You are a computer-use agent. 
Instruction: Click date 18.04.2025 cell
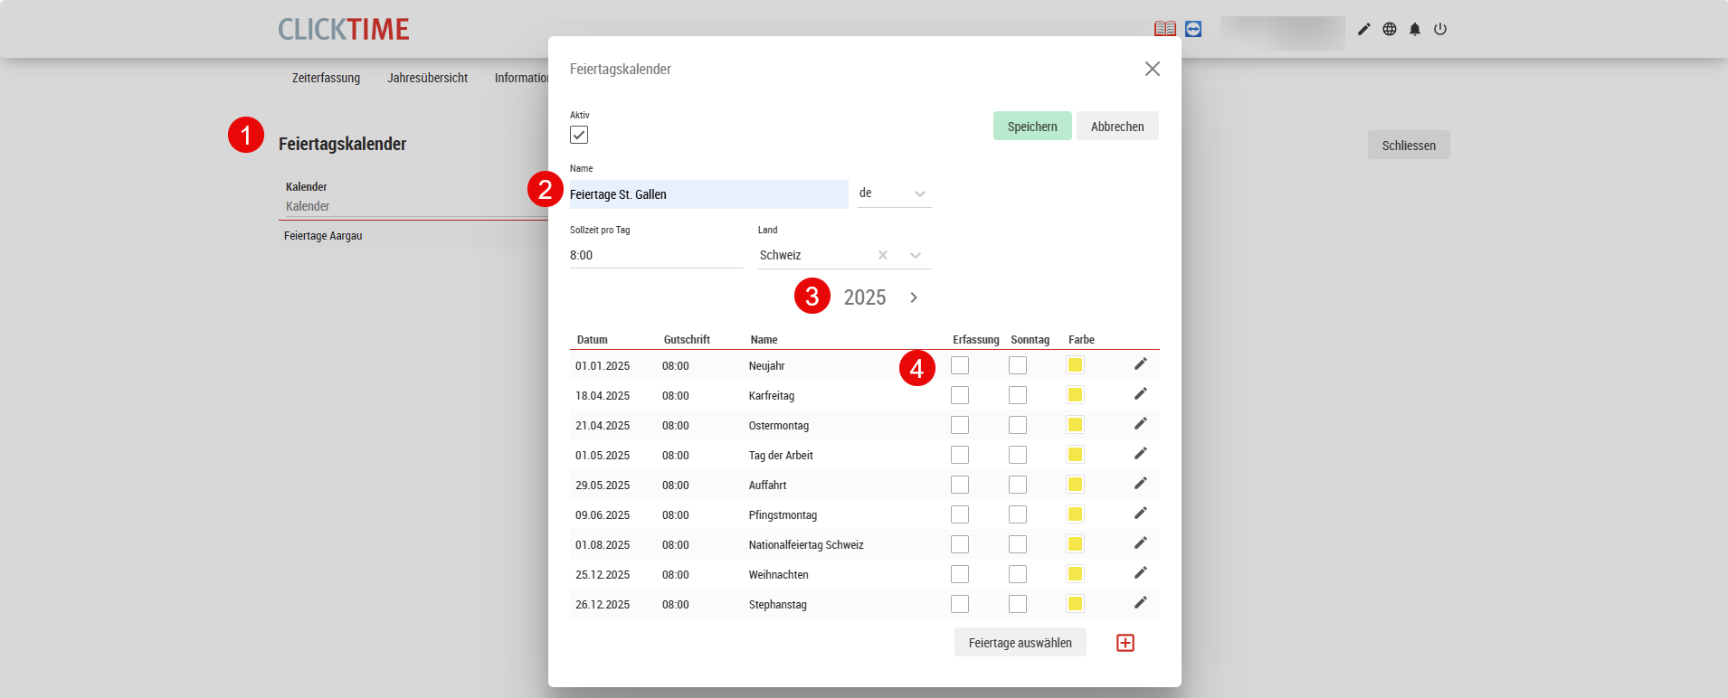[x=603, y=396]
